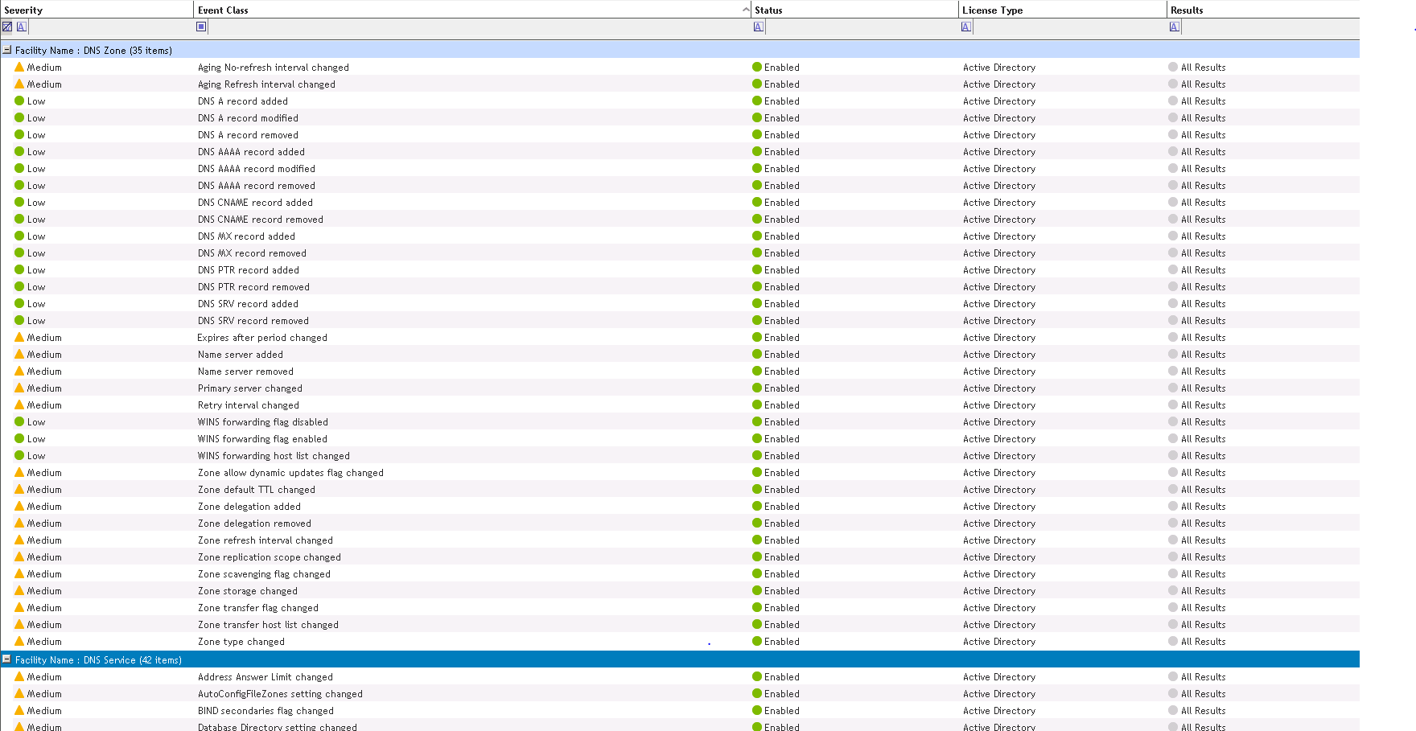Screen dimensions: 1416x731
Task: Click the Event Class filter input field
Action: click(x=475, y=27)
